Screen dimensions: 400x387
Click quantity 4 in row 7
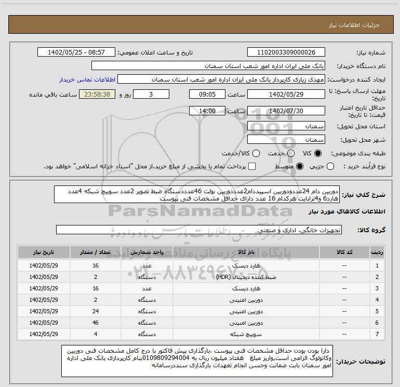tap(96, 334)
